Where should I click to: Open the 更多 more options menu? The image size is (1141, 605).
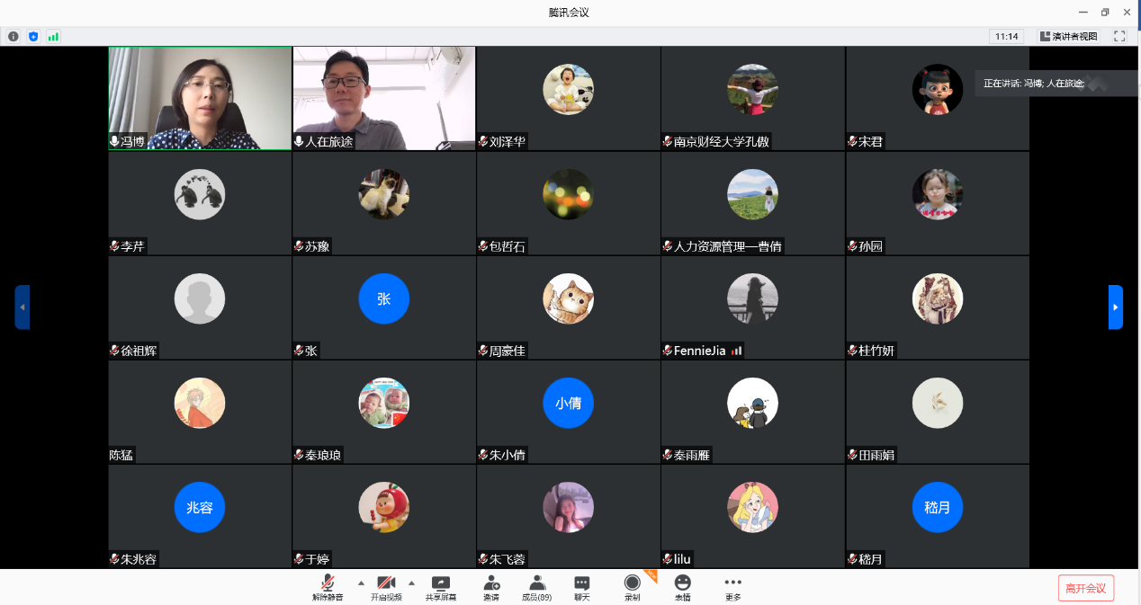[733, 586]
